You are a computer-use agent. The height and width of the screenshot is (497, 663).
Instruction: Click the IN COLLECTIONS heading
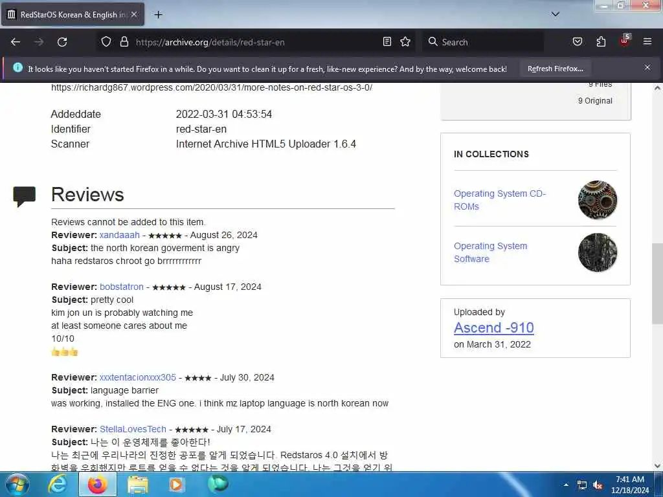tap(491, 154)
